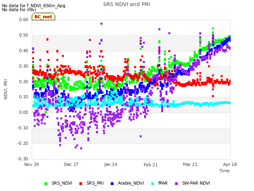The height and width of the screenshot is (191, 254).
Task: Click the 0.60 y-axis tick label
Action: [24, 19]
